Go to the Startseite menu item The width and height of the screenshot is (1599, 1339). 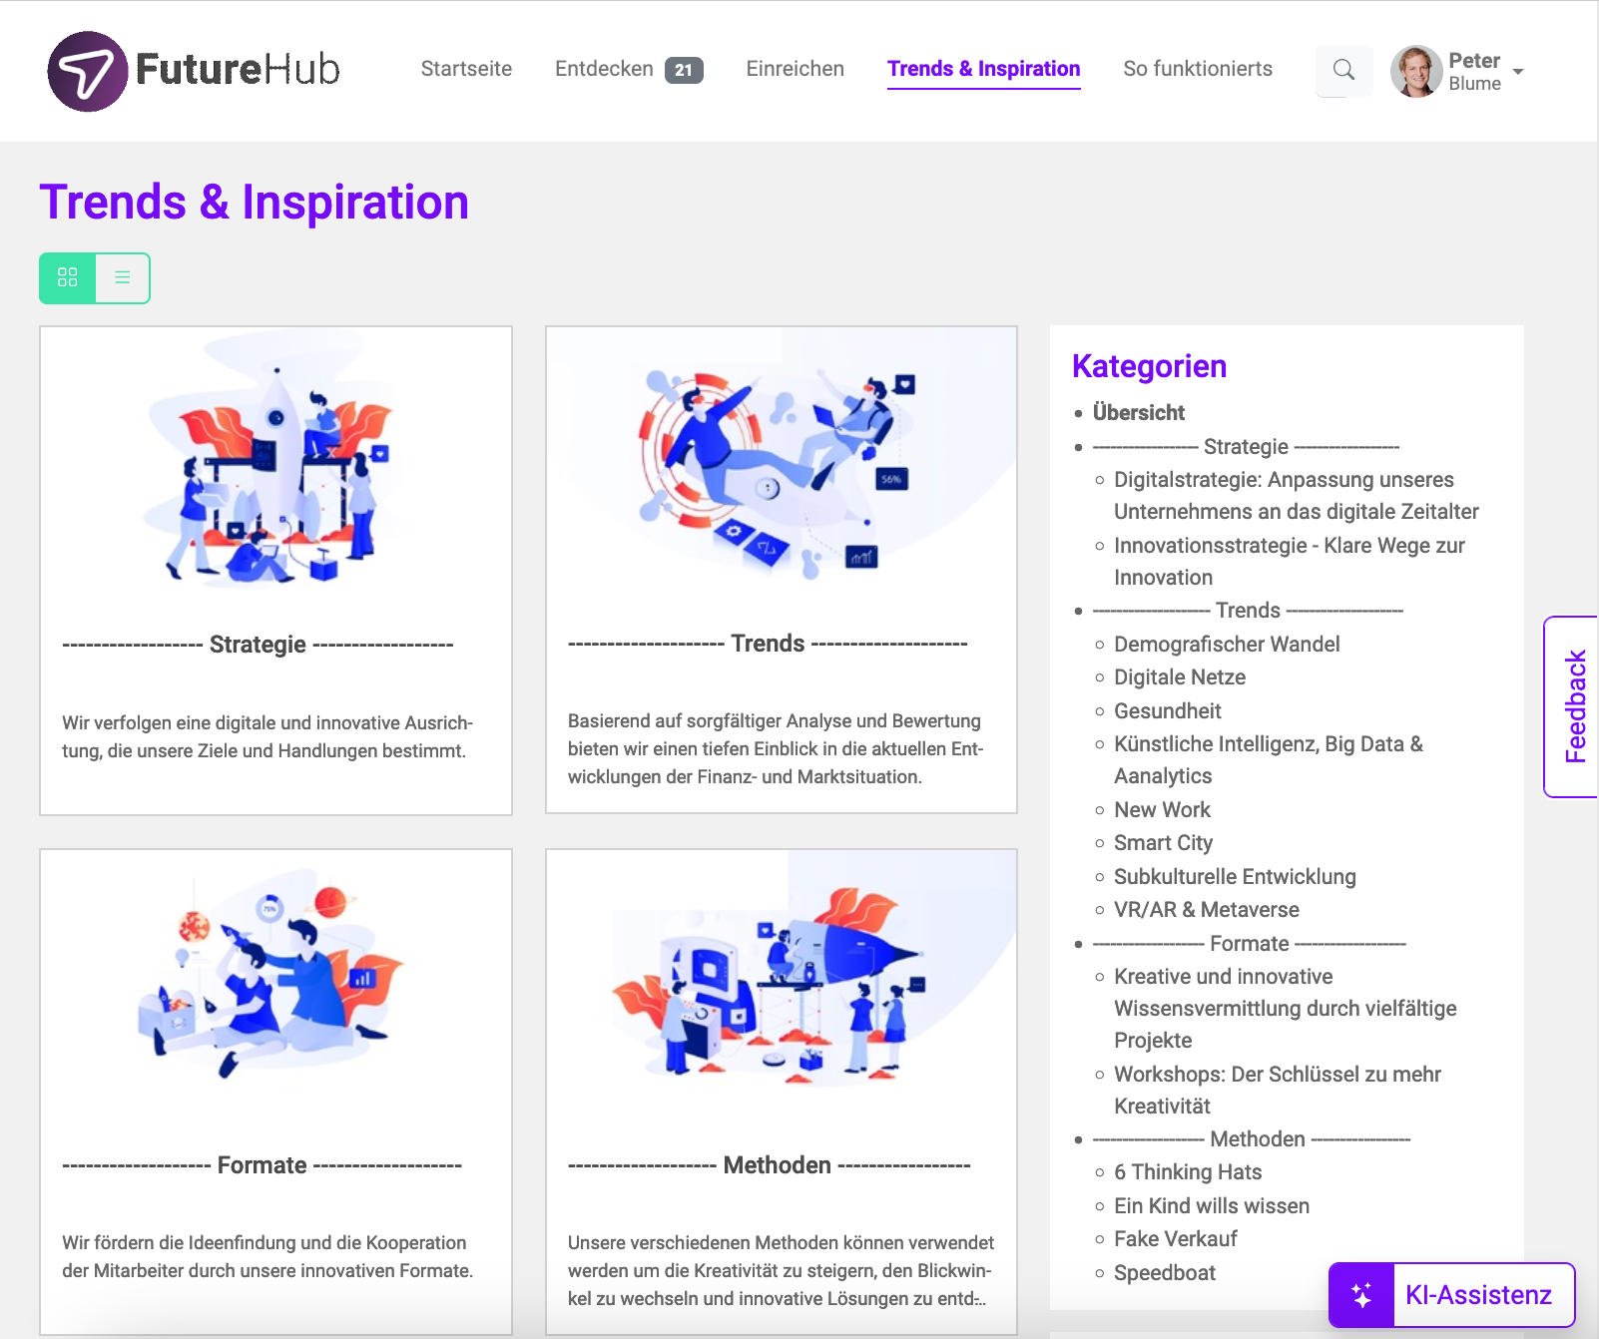point(466,69)
